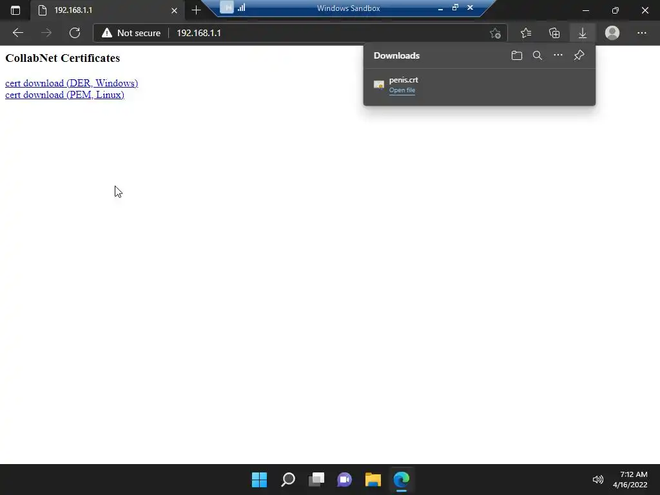Screen dimensions: 660x495
Task: Open File Explorer from taskbar
Action: (x=373, y=480)
